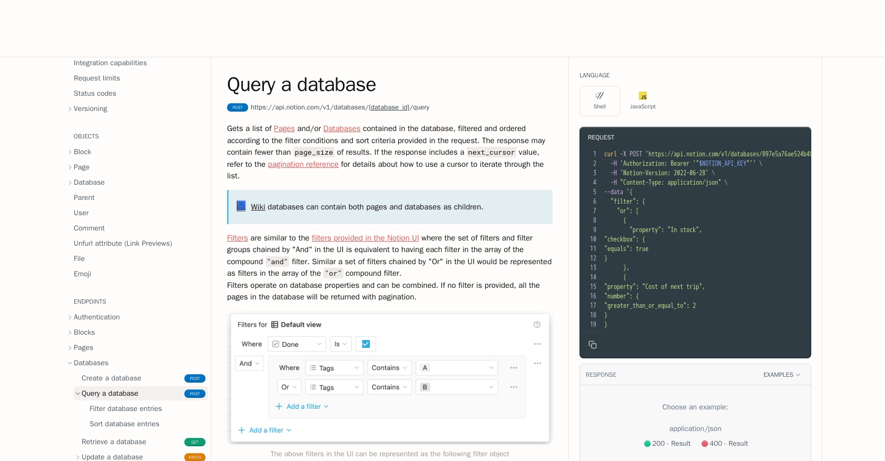
Task: Open Unfurl attribute (Link Previews) page
Action: [x=123, y=244]
